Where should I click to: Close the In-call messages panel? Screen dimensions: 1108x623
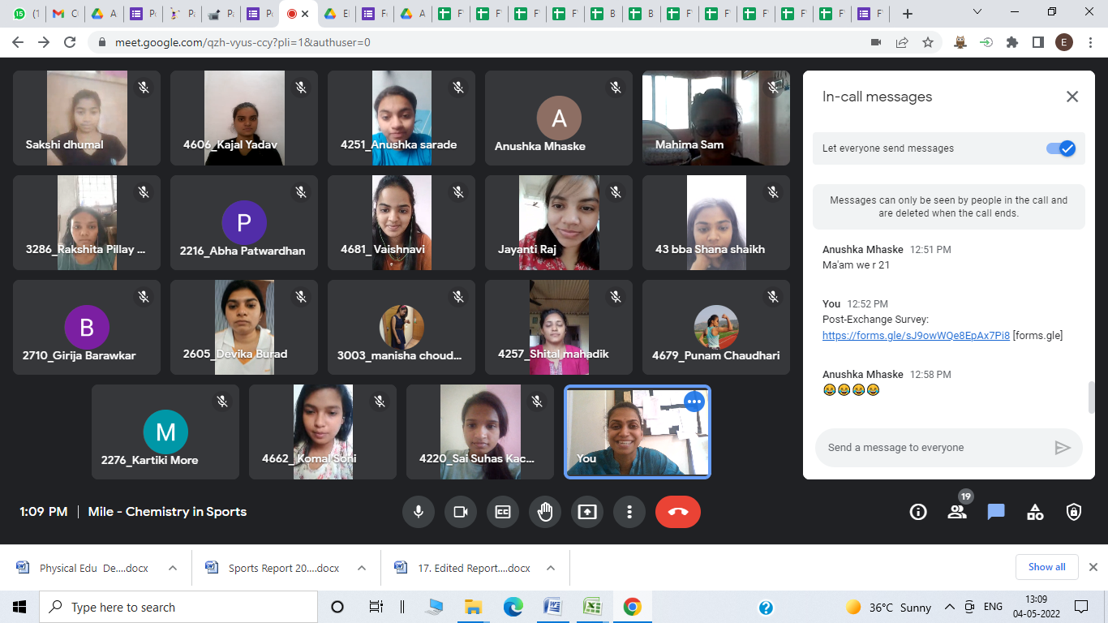pyautogui.click(x=1072, y=97)
